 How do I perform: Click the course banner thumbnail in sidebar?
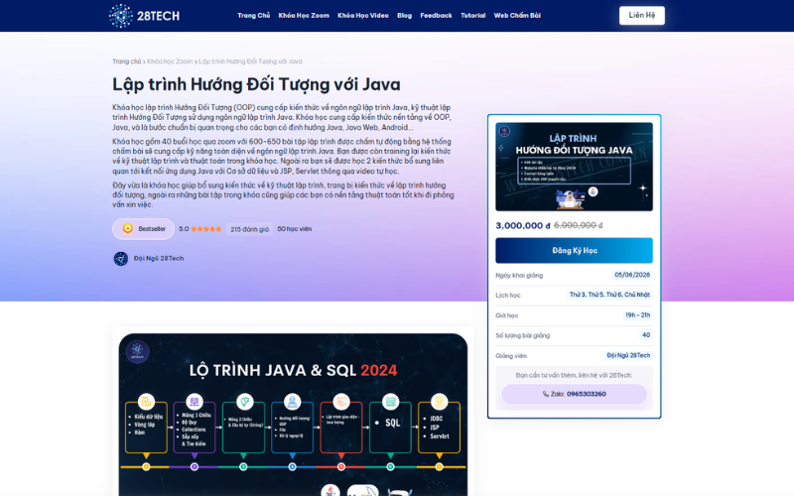pyautogui.click(x=575, y=167)
